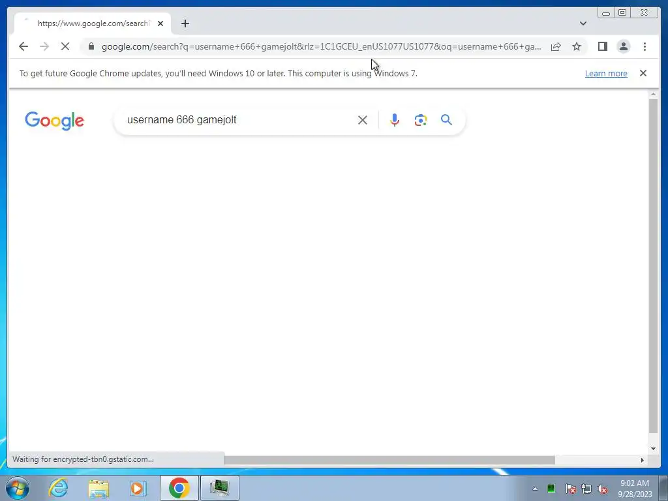Stop loading the page

tap(65, 46)
